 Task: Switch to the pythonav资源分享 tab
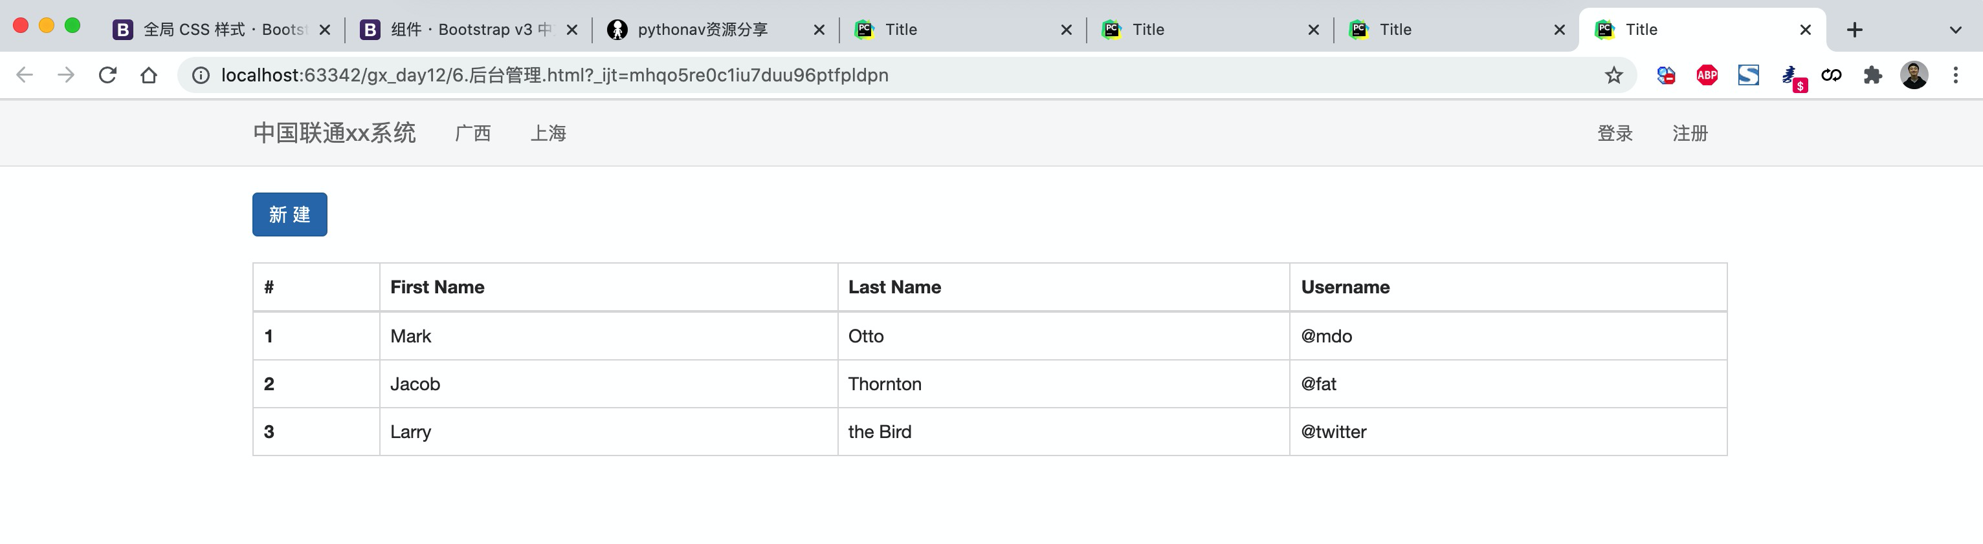click(x=702, y=30)
